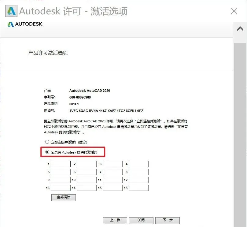Focus activation code field 5
The image size is (247, 227).
pos(61,172)
